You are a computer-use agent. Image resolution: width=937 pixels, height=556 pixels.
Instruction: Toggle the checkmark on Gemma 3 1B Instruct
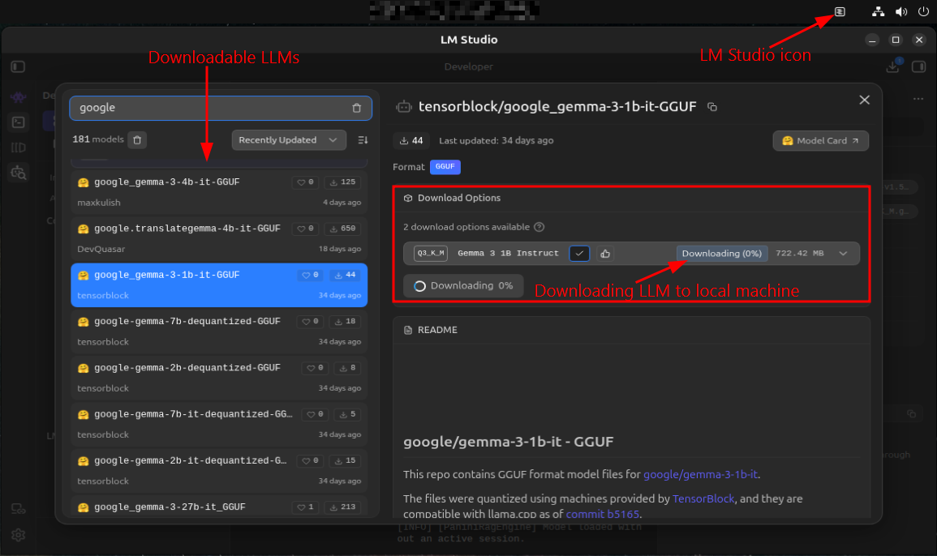tap(579, 254)
